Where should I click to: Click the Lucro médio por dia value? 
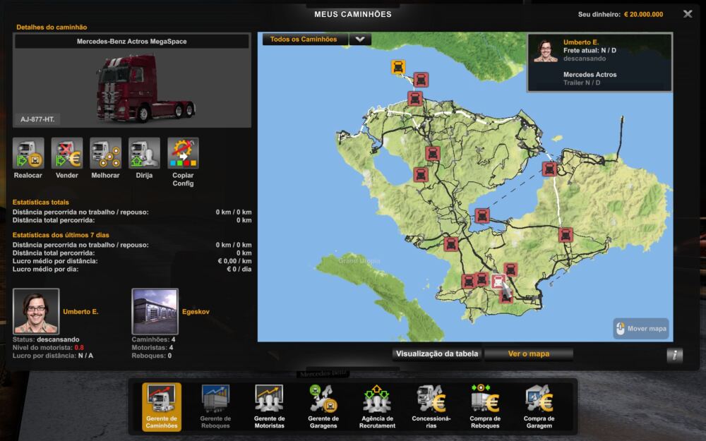click(x=239, y=269)
